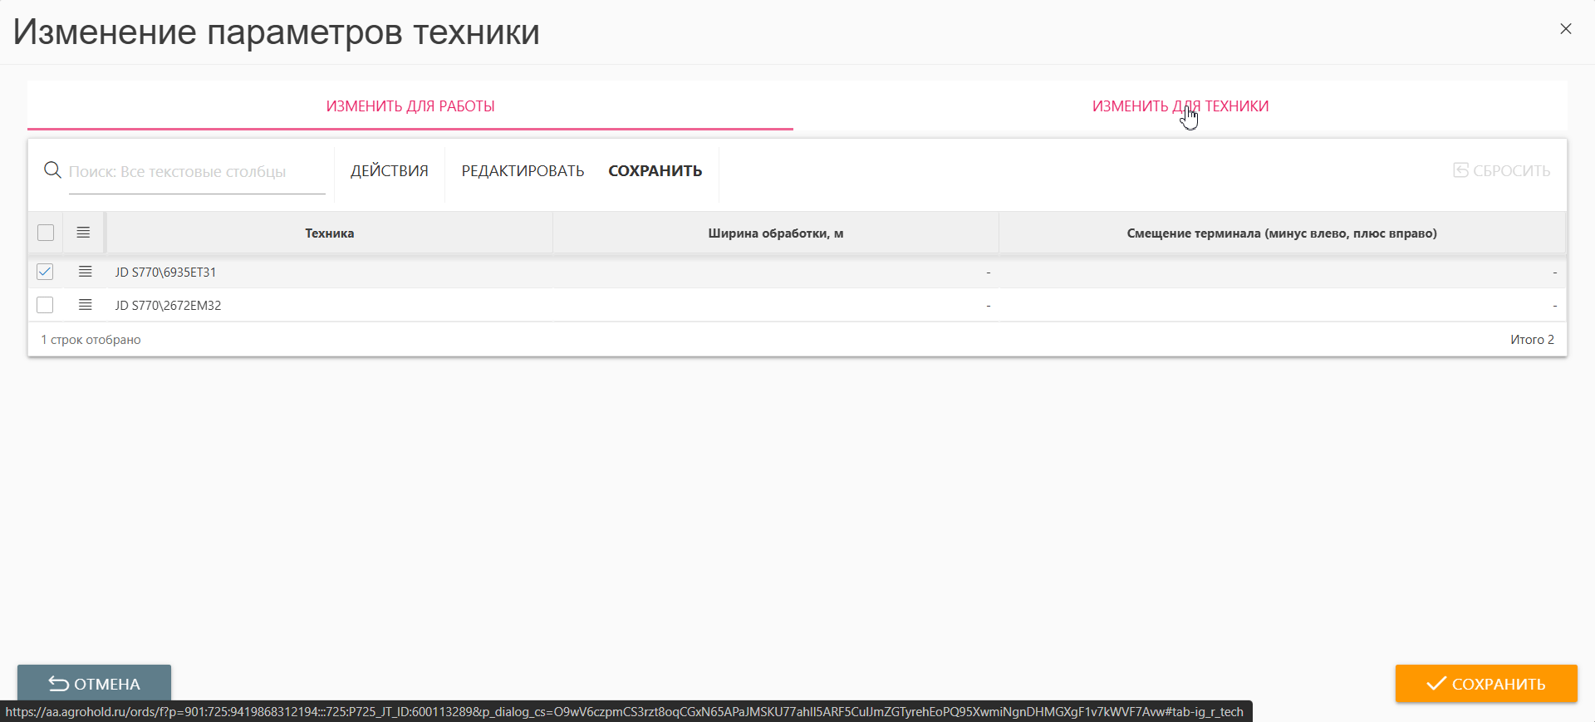Open row actions menu in header
Image resolution: width=1595 pixels, height=722 pixels.
coord(83,233)
